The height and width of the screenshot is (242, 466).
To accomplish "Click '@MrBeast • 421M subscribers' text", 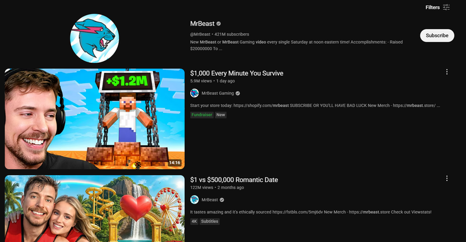I will pyautogui.click(x=220, y=34).
